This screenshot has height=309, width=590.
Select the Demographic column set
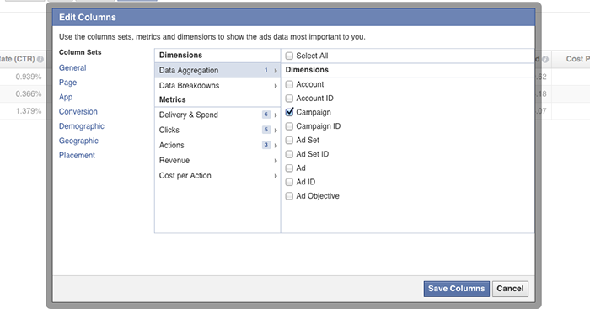pos(82,126)
